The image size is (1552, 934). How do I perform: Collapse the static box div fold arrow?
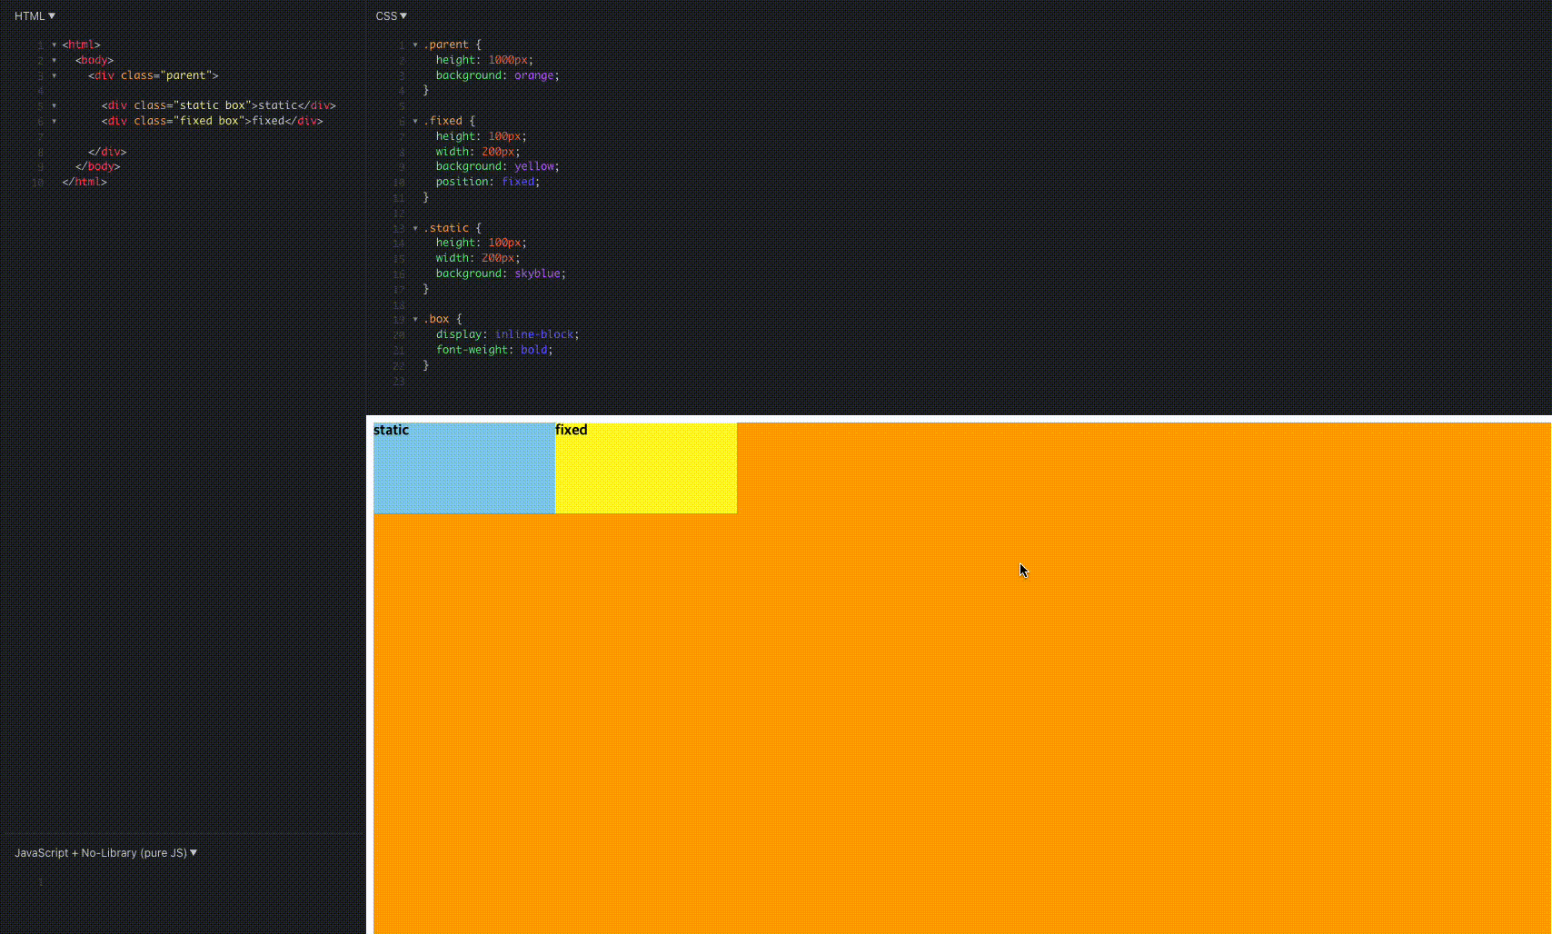tap(54, 105)
